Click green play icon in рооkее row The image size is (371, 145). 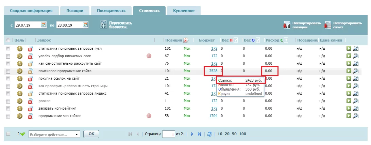pos(349,101)
